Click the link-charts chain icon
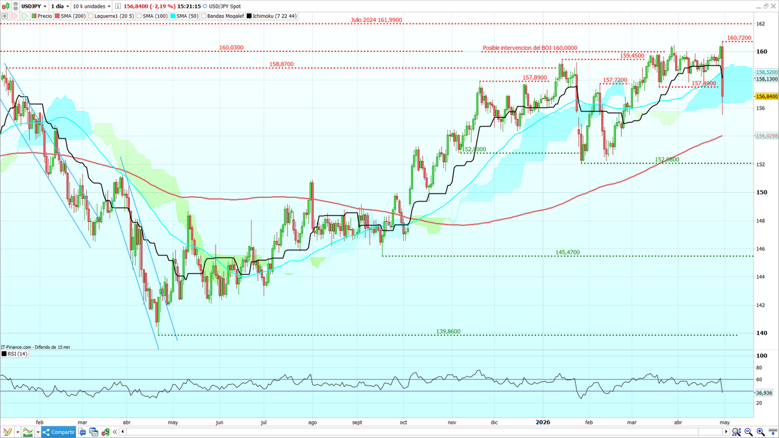 (16, 6)
